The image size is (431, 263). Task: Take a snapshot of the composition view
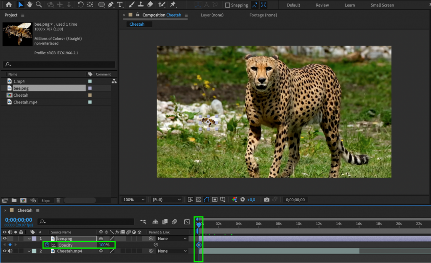pos(266,199)
